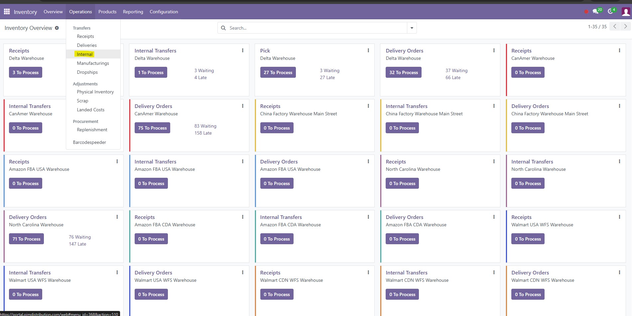Go to next page using right arrow
The image size is (632, 316).
pos(625,27)
